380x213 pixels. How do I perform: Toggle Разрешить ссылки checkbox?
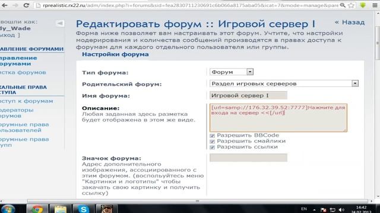pos(213,147)
